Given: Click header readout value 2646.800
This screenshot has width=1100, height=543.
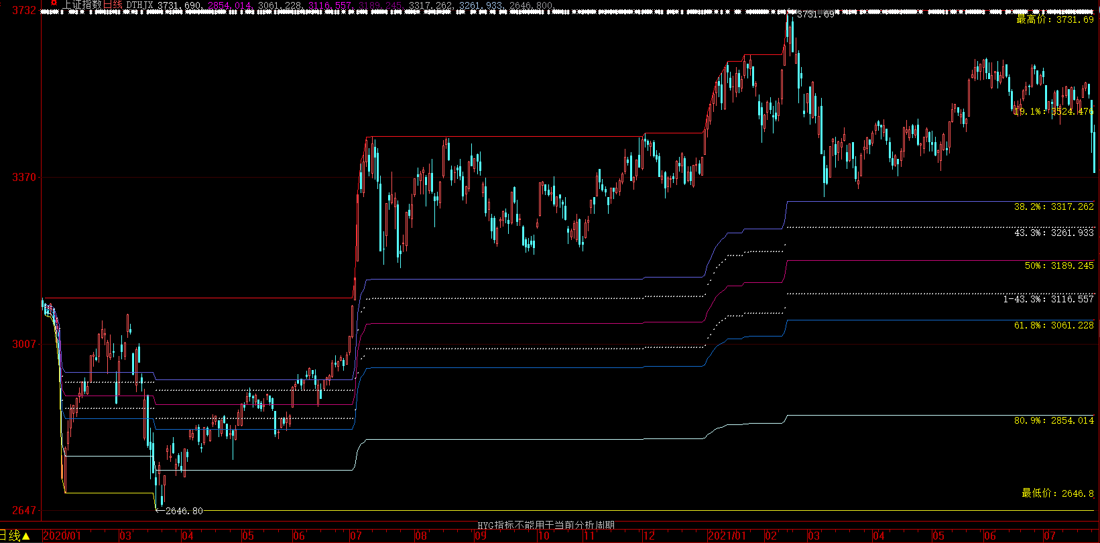Looking at the screenshot, I should [x=532, y=5].
